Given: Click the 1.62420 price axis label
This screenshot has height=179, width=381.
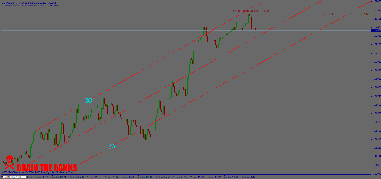Looking at the screenshot, I should point(376,27).
